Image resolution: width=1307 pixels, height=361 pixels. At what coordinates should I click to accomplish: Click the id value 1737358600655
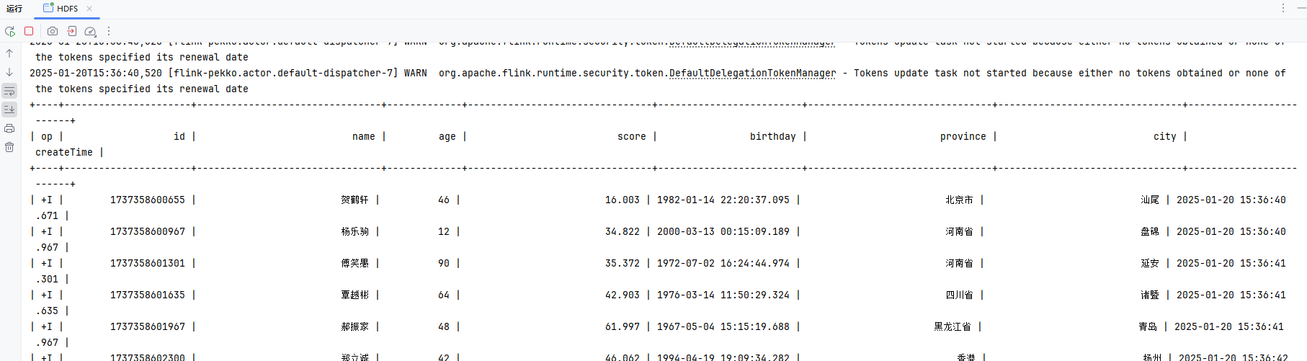[147, 200]
